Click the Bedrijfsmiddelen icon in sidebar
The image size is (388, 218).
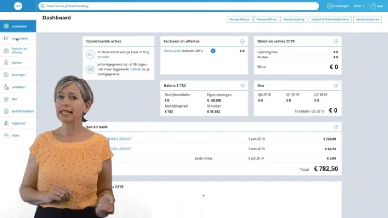(x=6, y=111)
